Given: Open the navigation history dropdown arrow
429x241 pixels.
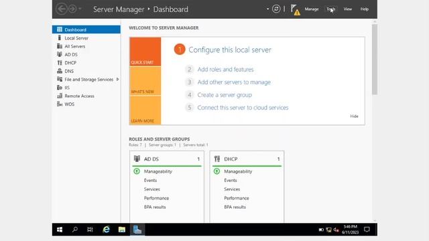Looking at the screenshot, I should [80, 9].
